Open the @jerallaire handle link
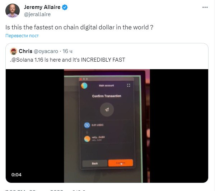The width and height of the screenshot is (215, 191). click(37, 14)
